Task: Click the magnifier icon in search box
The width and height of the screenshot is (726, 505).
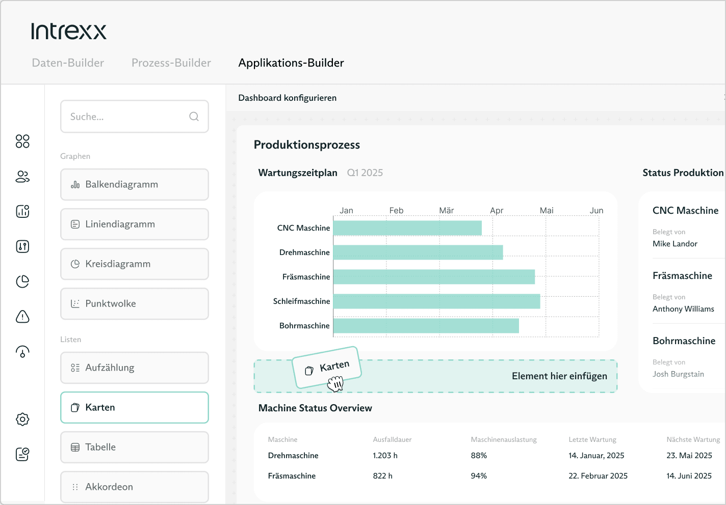Action: pos(194,117)
